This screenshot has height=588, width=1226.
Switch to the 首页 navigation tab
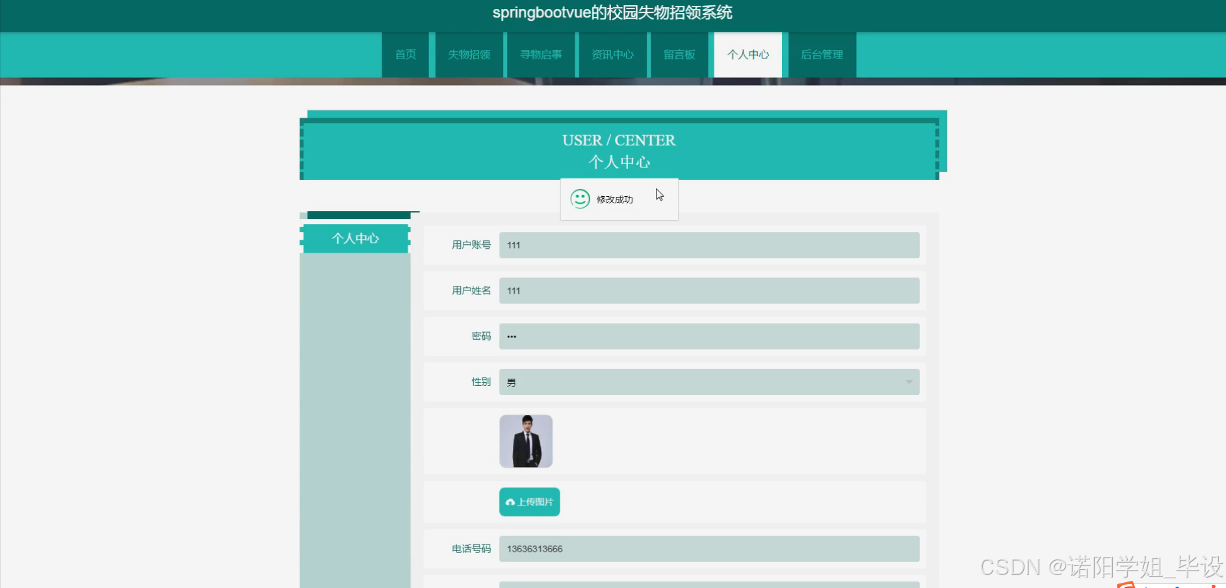click(x=404, y=55)
